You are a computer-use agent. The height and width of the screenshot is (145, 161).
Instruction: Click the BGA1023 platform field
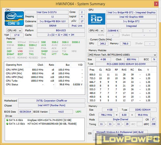pyautogui.click(x=61, y=30)
